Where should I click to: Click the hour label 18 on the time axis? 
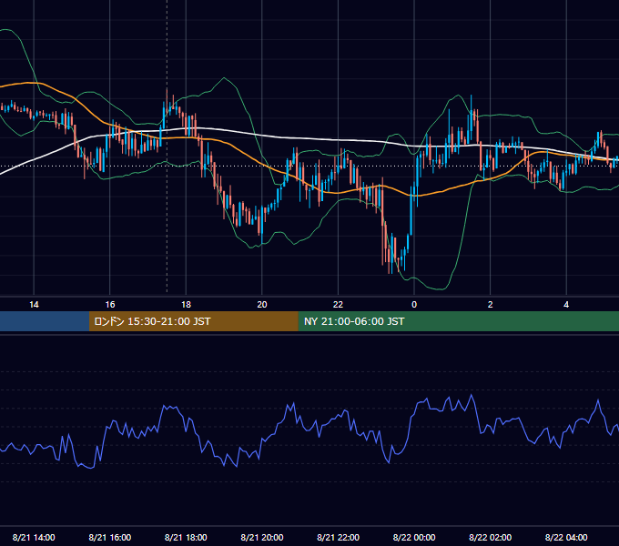[186, 305]
